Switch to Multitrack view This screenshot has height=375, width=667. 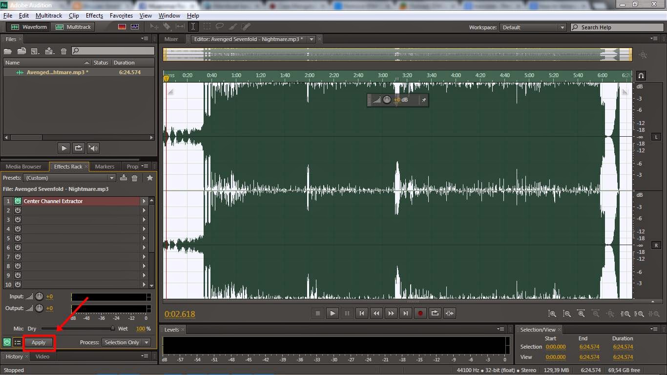(x=74, y=27)
